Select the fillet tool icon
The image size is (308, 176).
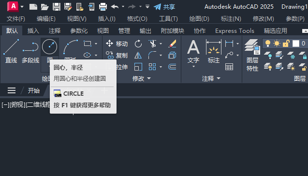[x=152, y=56]
